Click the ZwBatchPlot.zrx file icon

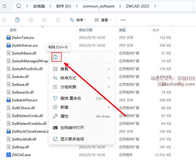(8, 100)
